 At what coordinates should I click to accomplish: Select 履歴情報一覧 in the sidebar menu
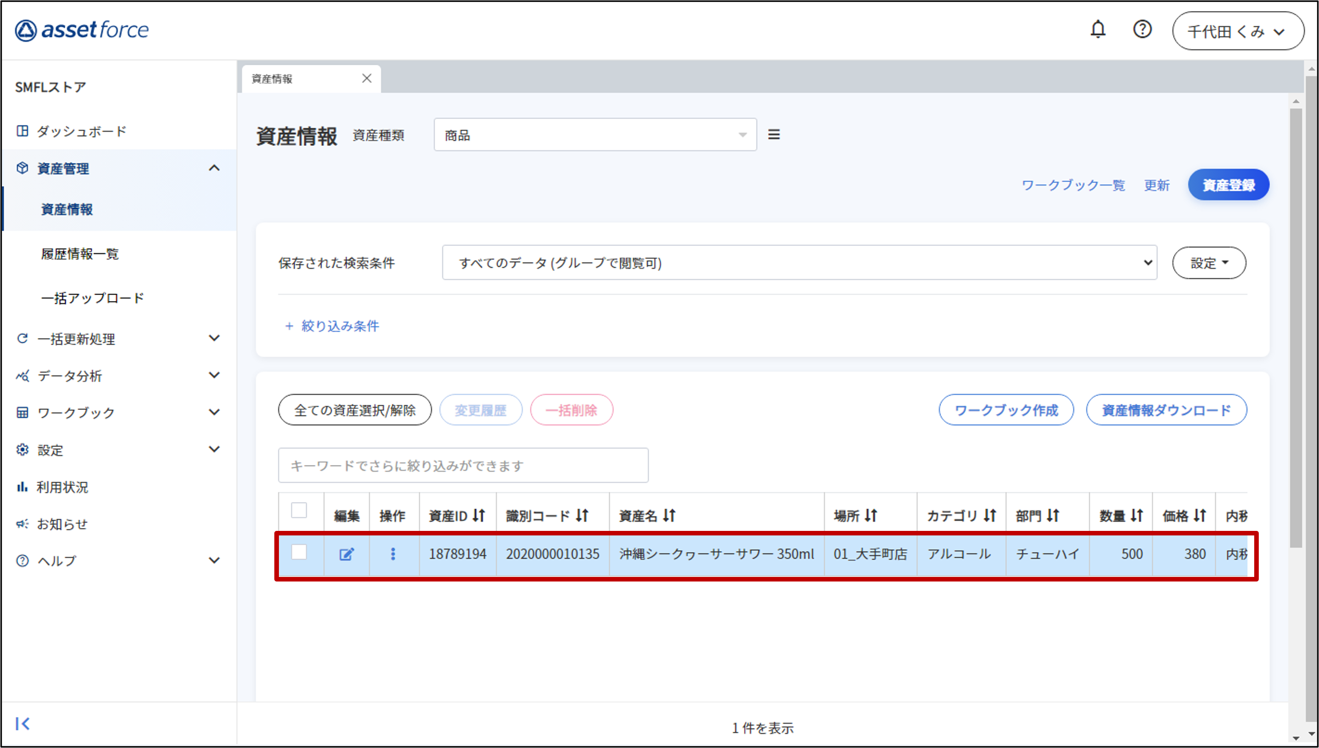79,253
